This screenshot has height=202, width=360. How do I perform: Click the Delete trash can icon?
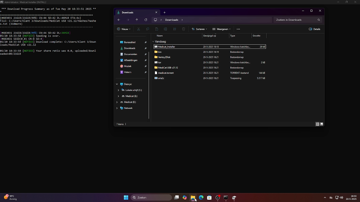point(183,29)
